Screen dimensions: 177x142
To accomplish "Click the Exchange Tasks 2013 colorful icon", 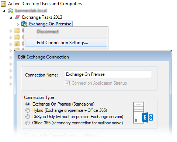I will pyautogui.click(x=17, y=17).
